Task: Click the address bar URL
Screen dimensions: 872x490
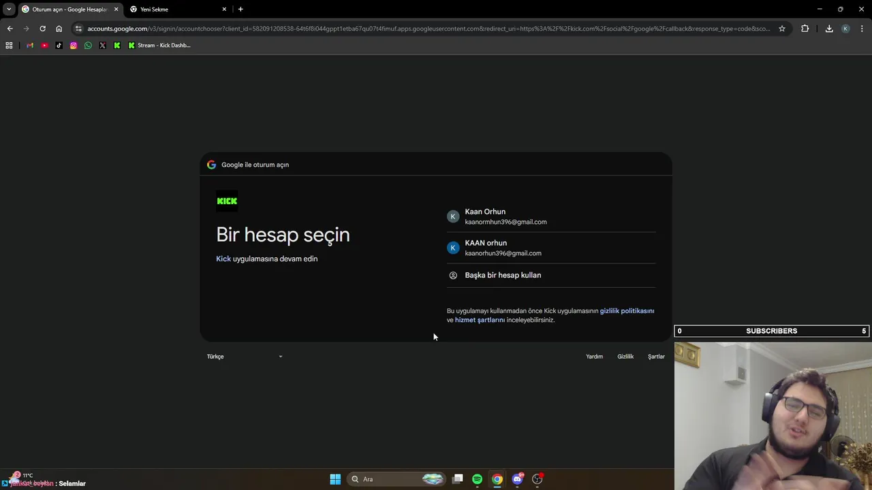Action: tap(429, 29)
